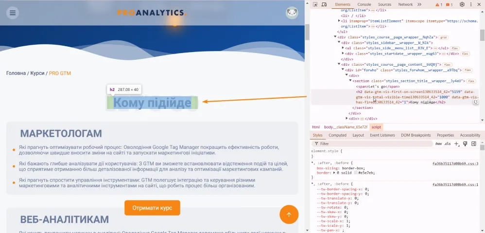Select the Event Listeners pane tab
485x233 pixels.
point(382,135)
